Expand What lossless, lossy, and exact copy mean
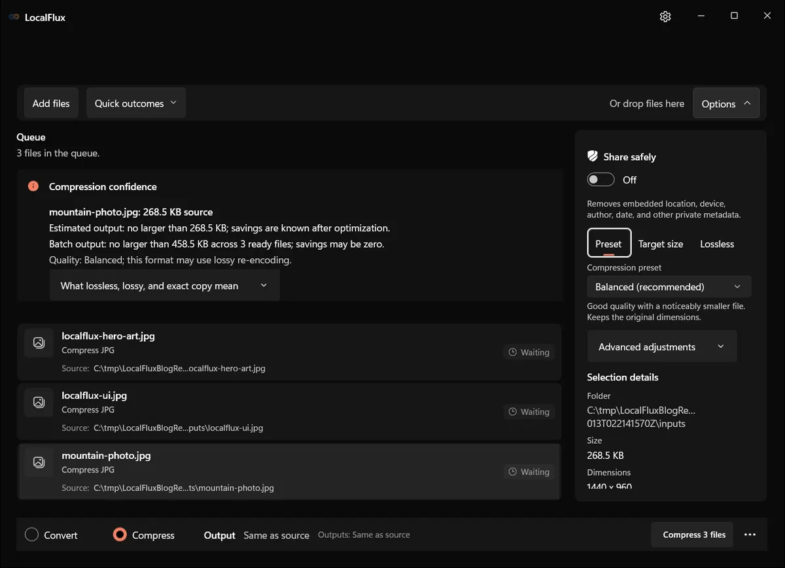785x568 pixels. coord(165,286)
